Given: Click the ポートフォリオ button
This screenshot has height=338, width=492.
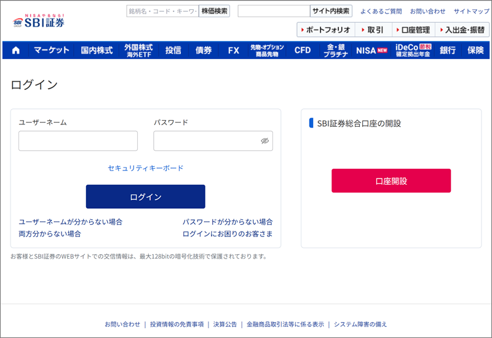Looking at the screenshot, I should (x=326, y=30).
